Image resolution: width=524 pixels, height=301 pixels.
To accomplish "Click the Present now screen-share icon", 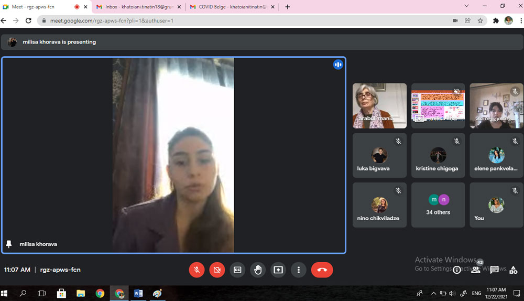I will point(278,270).
